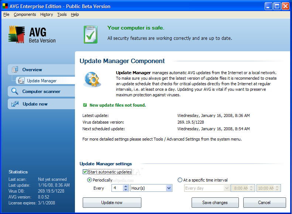292x214 pixels.
Task: Decrease the Every interval with the down arrow
Action: click(126, 190)
